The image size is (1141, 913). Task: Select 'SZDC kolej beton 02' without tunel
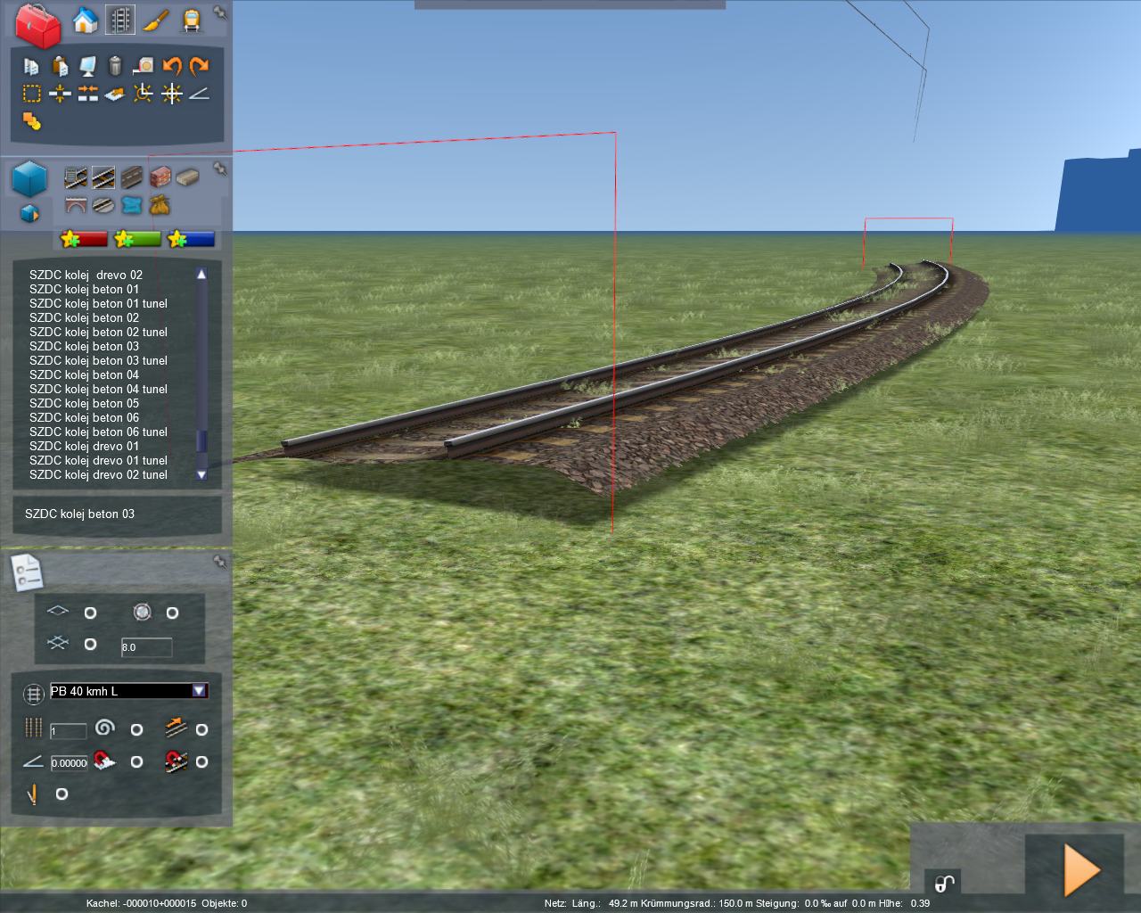[84, 317]
